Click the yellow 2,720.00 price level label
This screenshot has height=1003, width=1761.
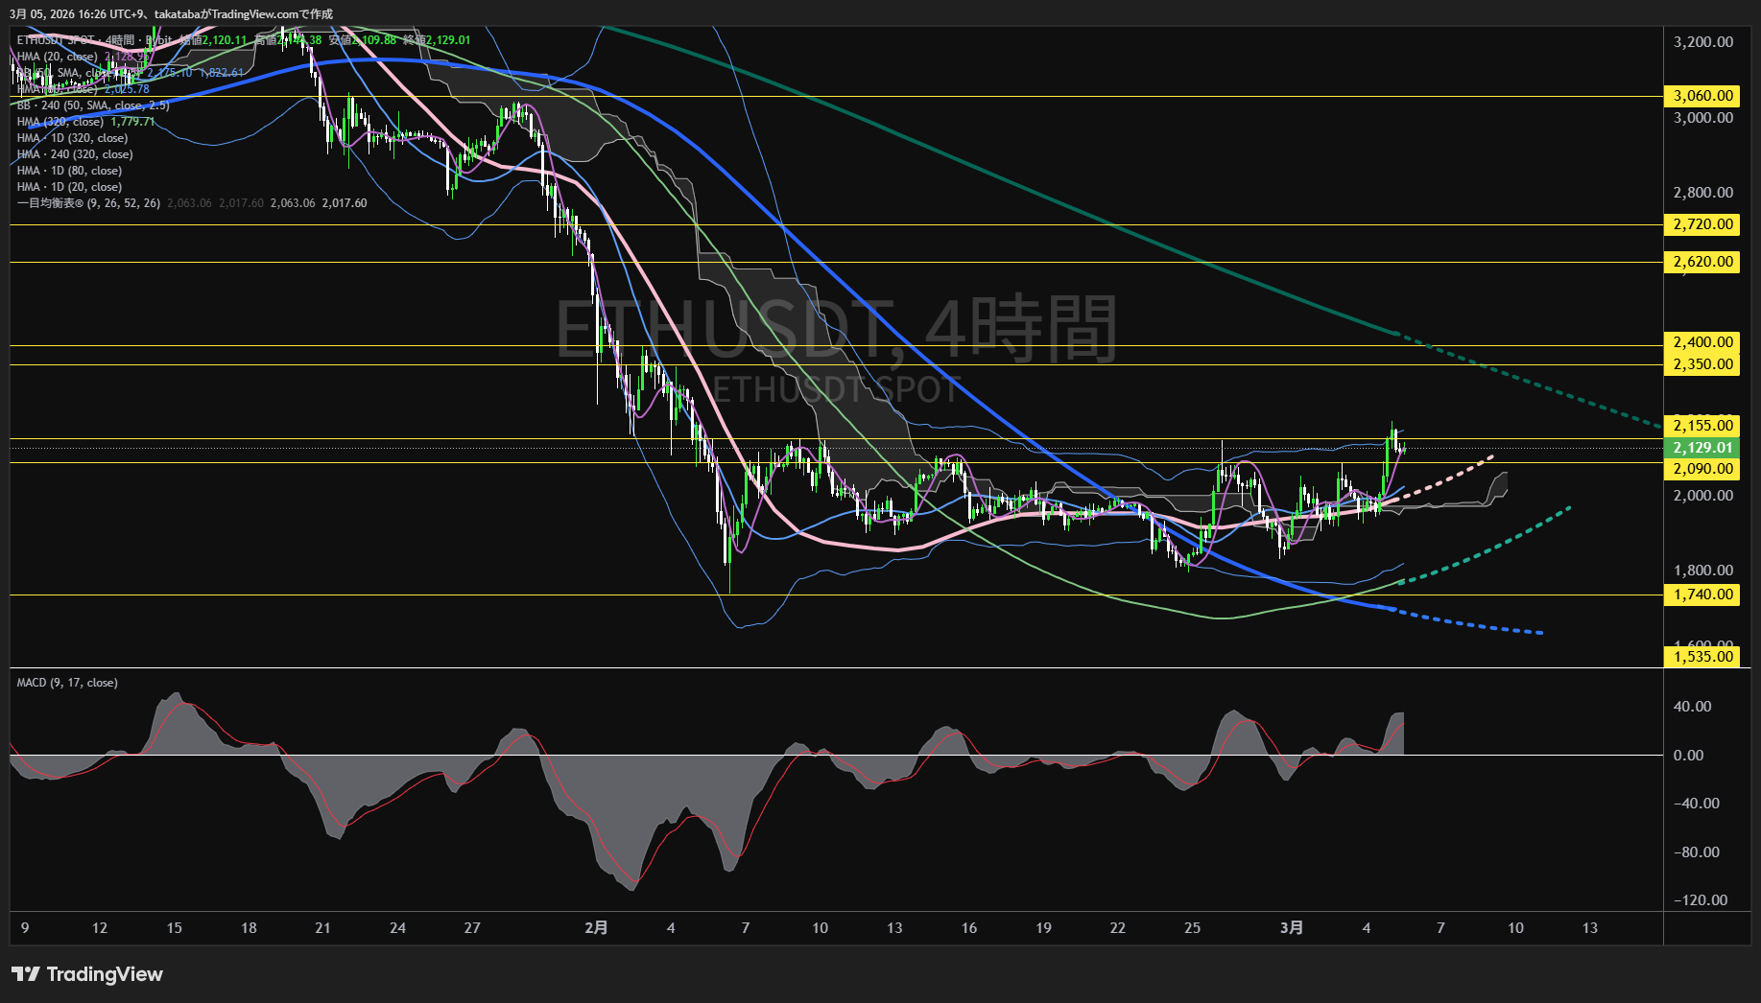point(1702,224)
